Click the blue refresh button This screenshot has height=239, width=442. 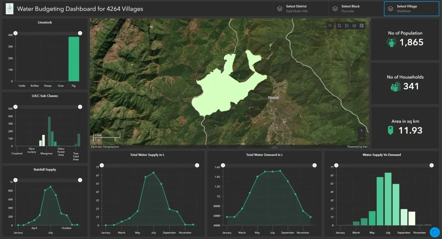[434, 232]
